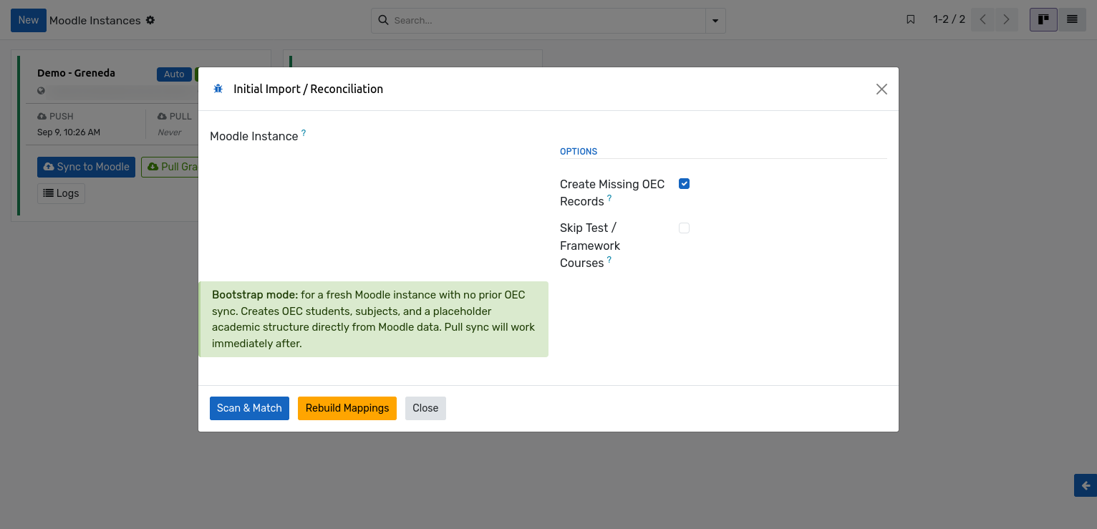This screenshot has height=529, width=1097.
Task: Click the 1-2 / 2 pager counter
Action: click(x=949, y=20)
